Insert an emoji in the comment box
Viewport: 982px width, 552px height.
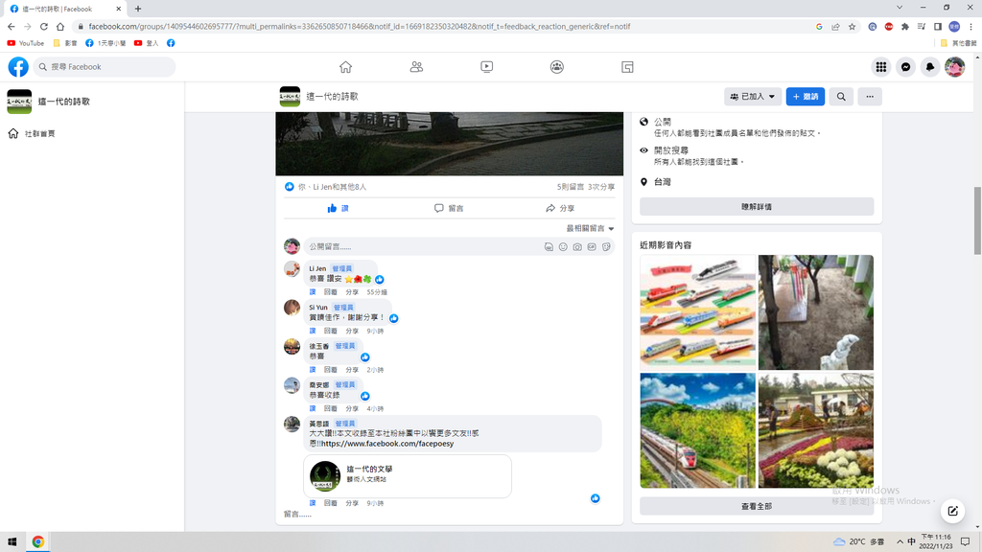coord(563,247)
